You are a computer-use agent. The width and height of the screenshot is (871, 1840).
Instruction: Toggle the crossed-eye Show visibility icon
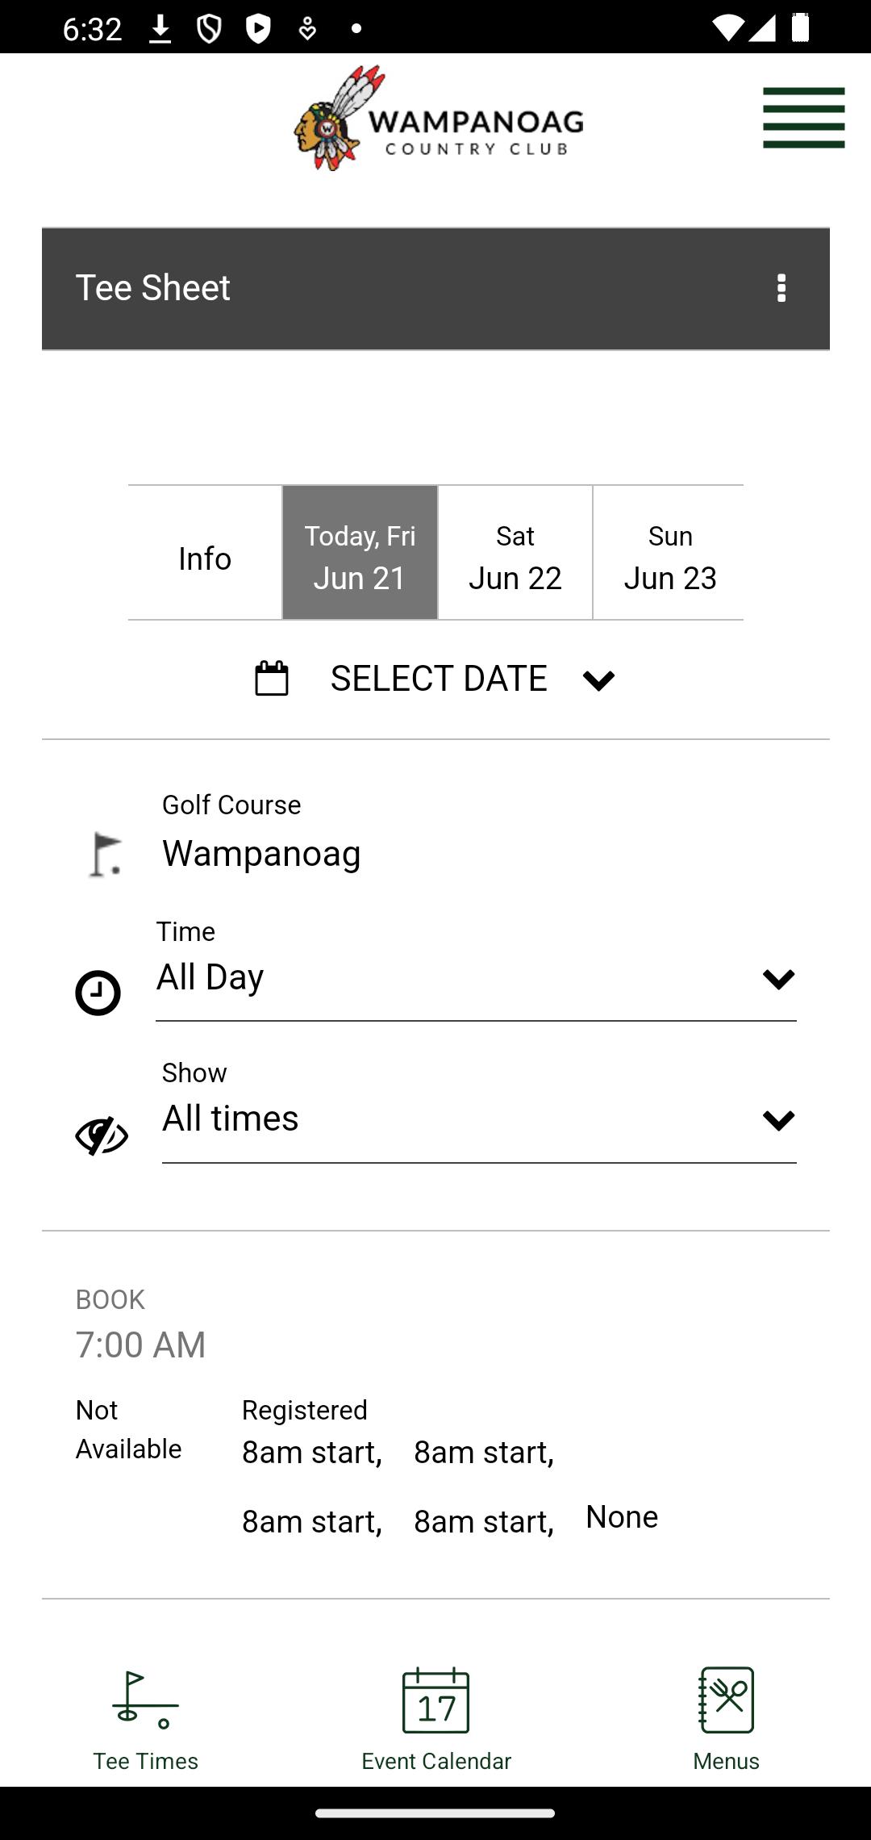102,1135
